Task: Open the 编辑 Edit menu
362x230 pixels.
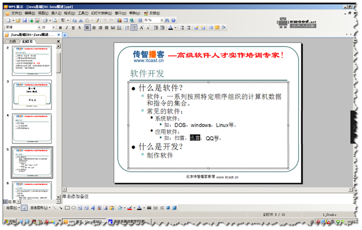Action: pos(30,13)
